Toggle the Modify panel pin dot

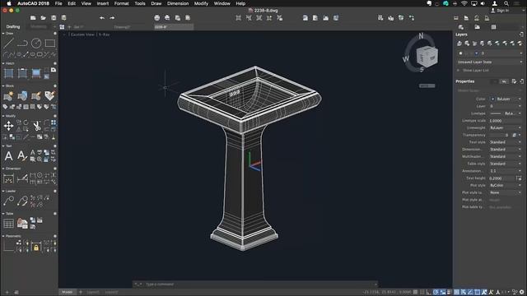(x=55, y=116)
